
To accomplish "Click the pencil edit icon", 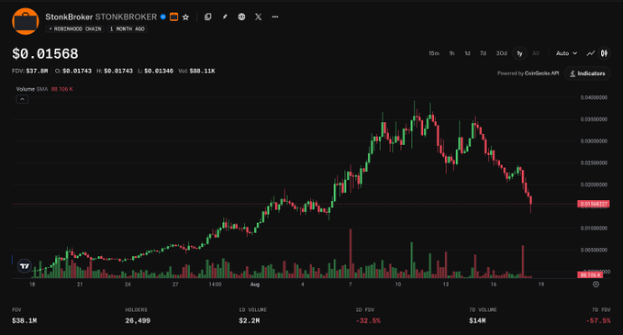I will (225, 17).
